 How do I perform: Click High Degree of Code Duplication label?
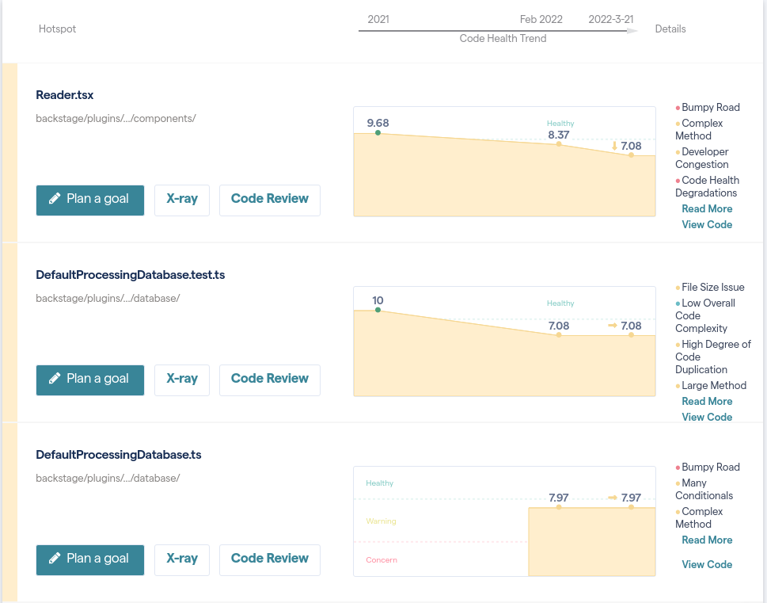(713, 357)
